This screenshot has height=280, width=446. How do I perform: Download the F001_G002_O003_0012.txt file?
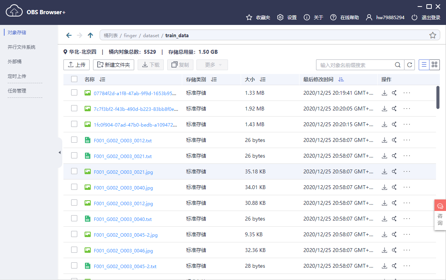pos(384,140)
